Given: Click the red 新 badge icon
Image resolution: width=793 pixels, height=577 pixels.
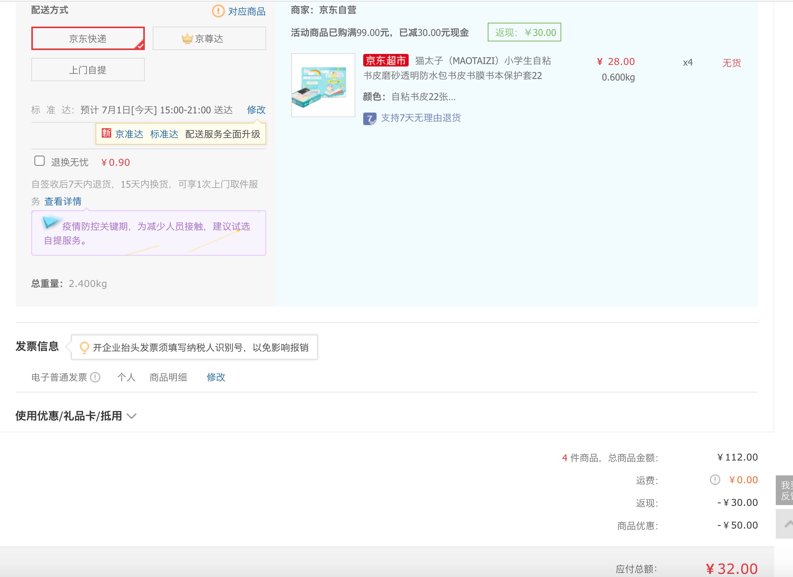Looking at the screenshot, I should tap(106, 133).
